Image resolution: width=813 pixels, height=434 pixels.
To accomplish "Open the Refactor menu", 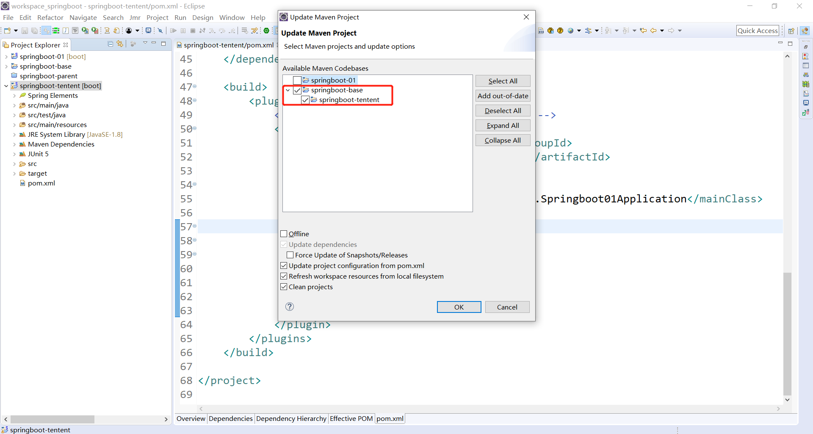I will point(50,17).
